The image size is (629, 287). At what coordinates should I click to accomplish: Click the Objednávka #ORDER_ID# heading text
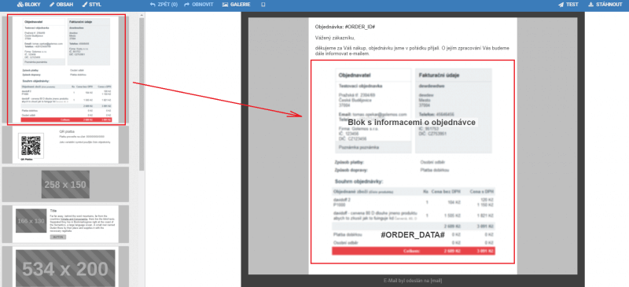coord(345,27)
